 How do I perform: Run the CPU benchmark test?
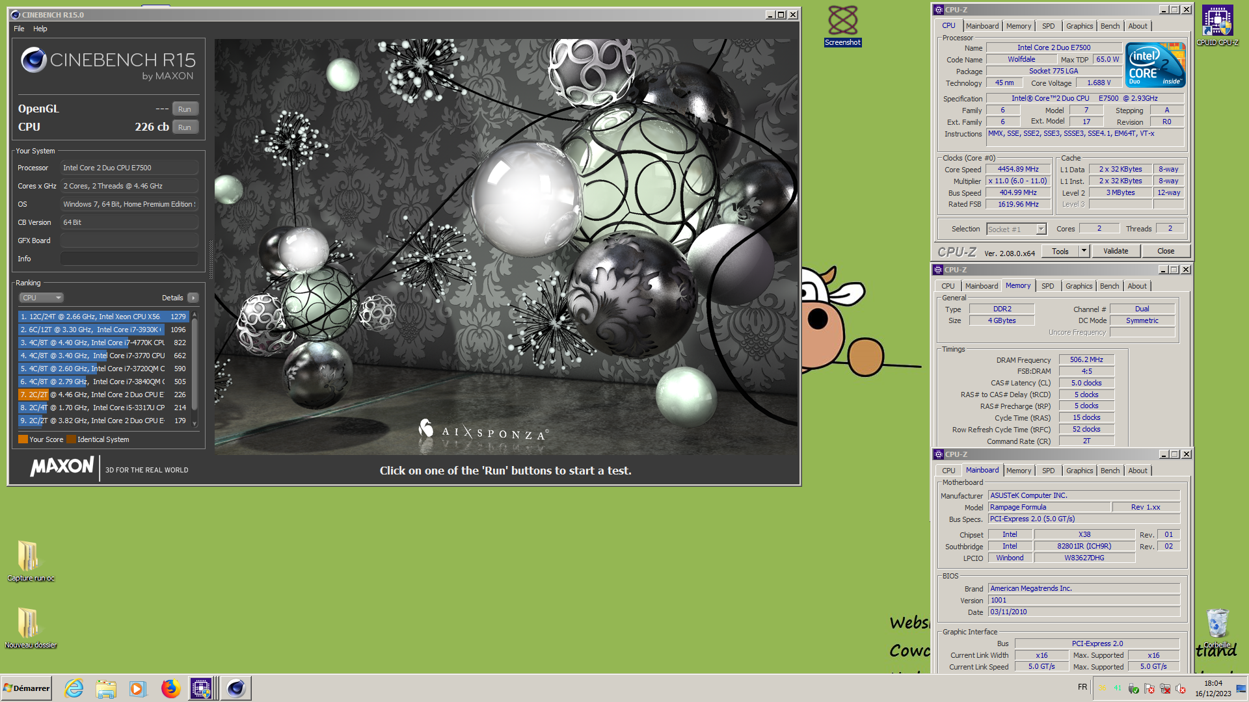tap(185, 127)
